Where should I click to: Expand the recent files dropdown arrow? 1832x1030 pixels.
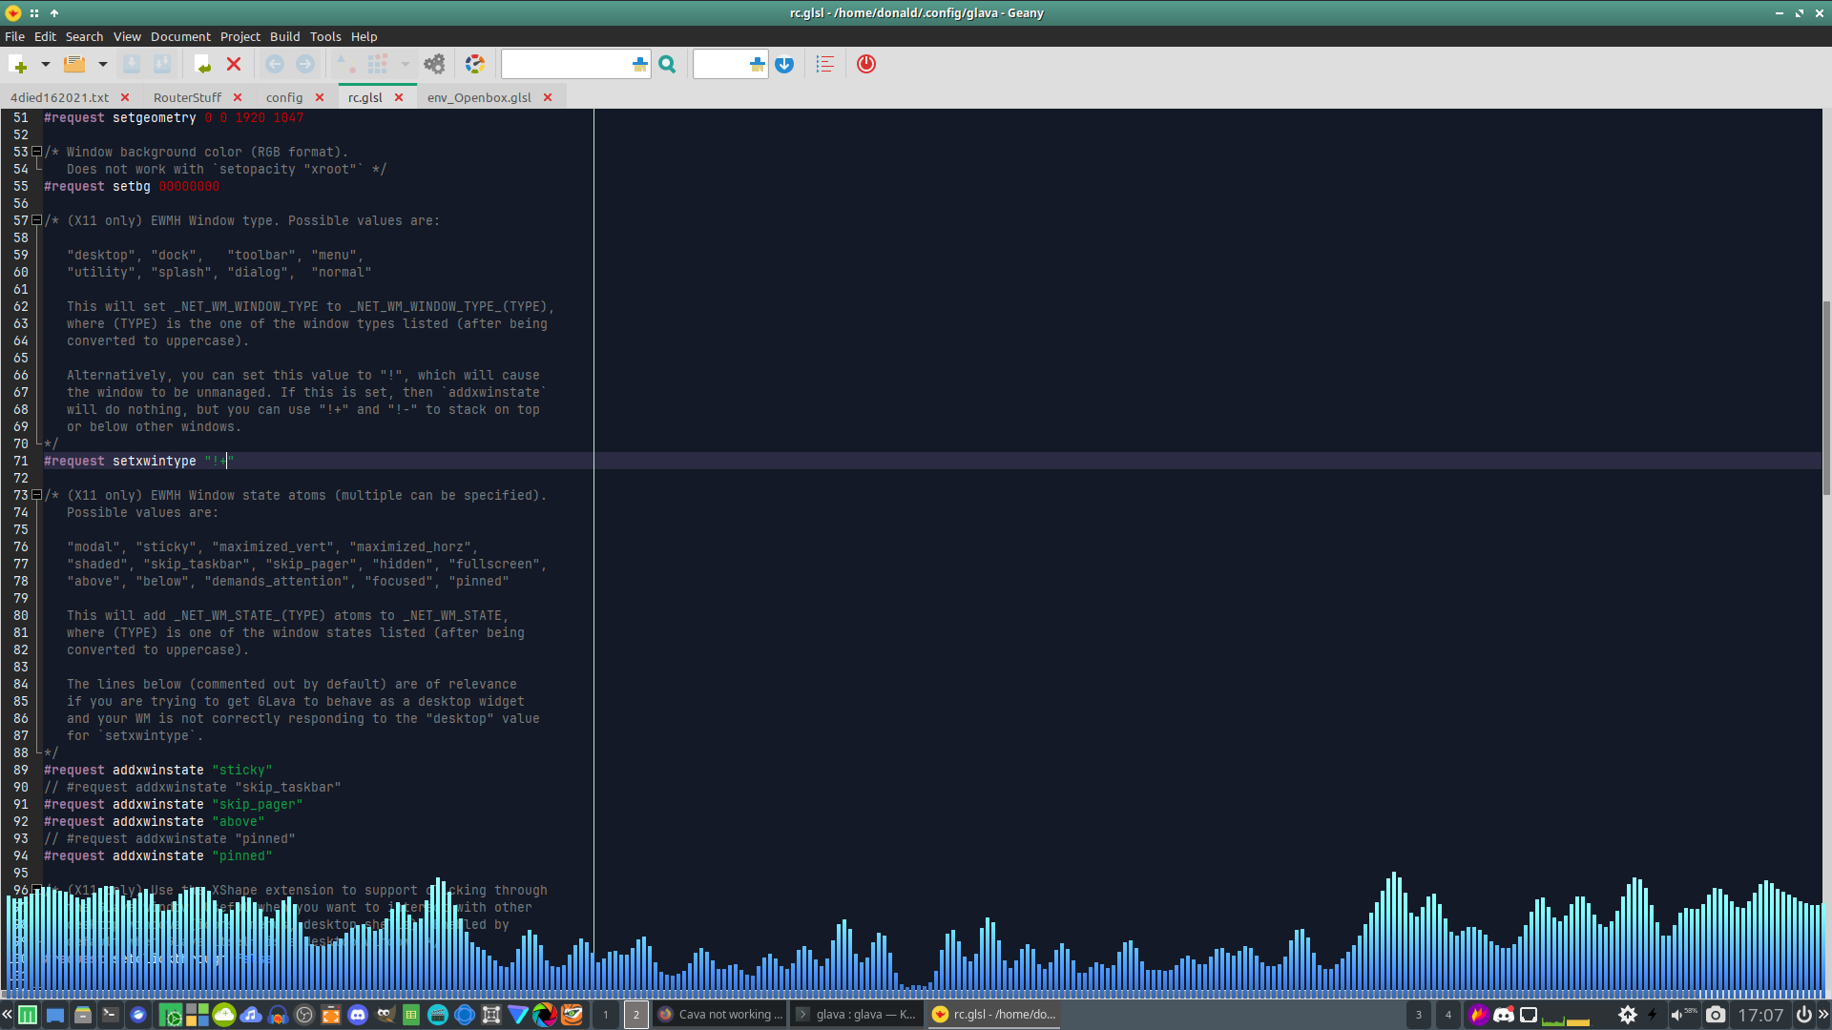pos(102,64)
